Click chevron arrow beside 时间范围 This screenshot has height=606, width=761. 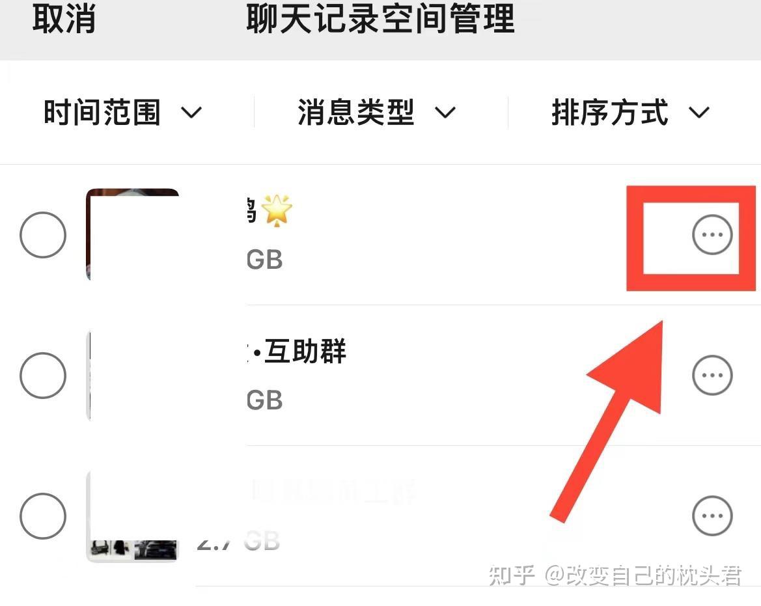[x=191, y=113]
